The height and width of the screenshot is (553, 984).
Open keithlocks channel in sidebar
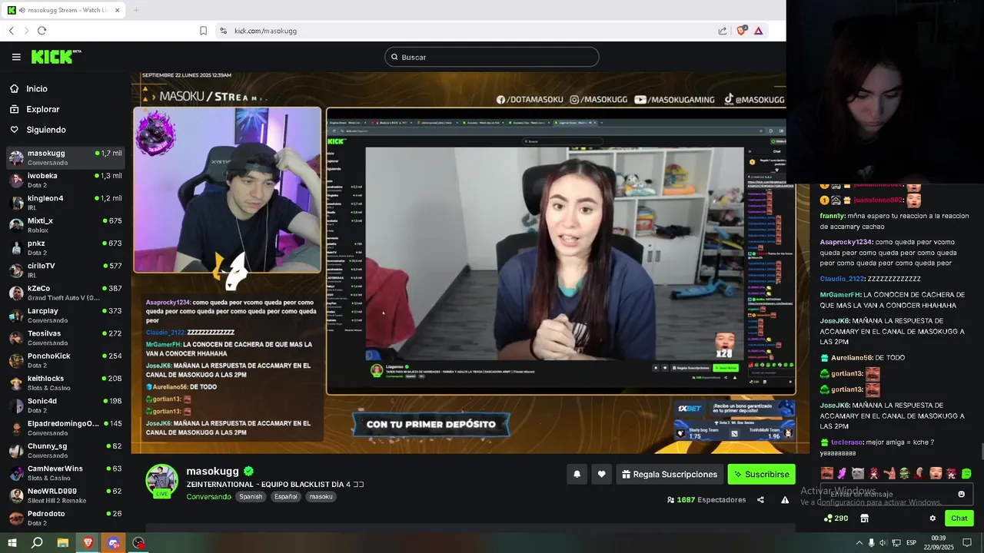coord(65,382)
